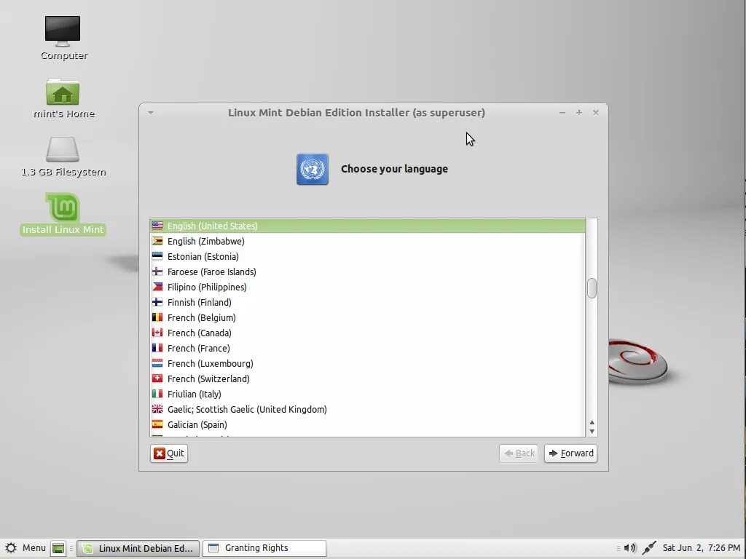Click the Quit button
This screenshot has height=559, width=746.
169,453
